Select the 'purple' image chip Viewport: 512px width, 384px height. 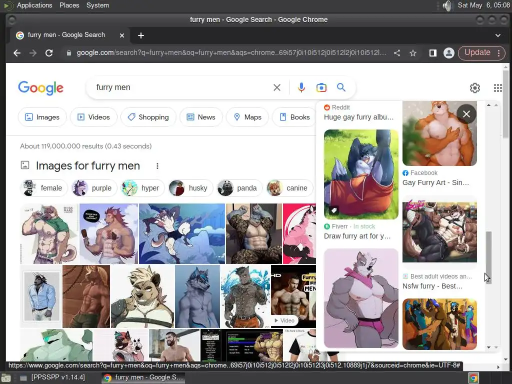(x=94, y=188)
